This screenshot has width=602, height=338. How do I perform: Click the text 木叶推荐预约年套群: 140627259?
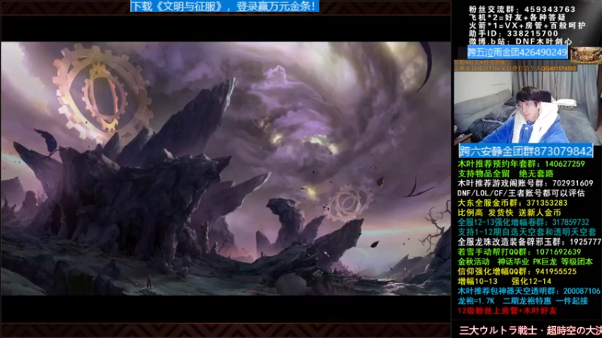point(521,164)
